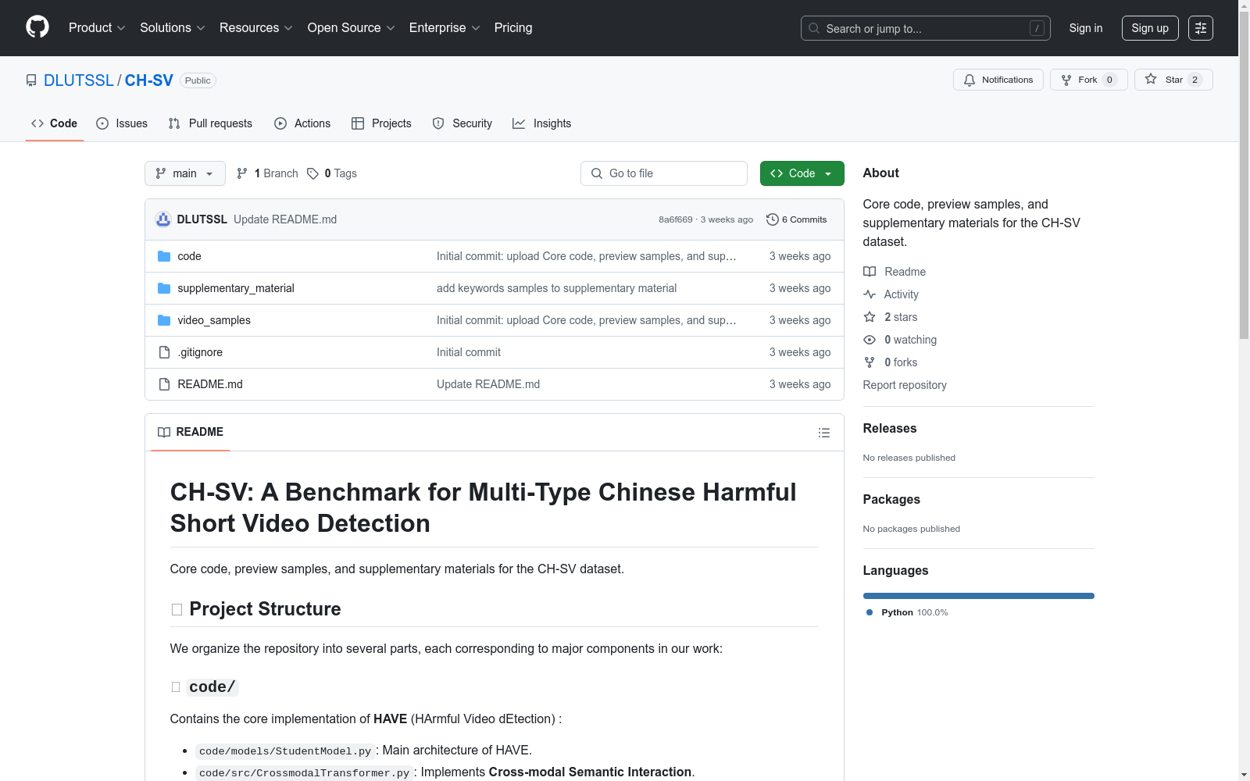1250x781 pixels.
Task: Click the Sign in link
Action: (1086, 28)
